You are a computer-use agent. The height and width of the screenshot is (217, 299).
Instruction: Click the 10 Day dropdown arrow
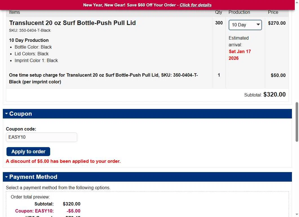[x=258, y=25]
